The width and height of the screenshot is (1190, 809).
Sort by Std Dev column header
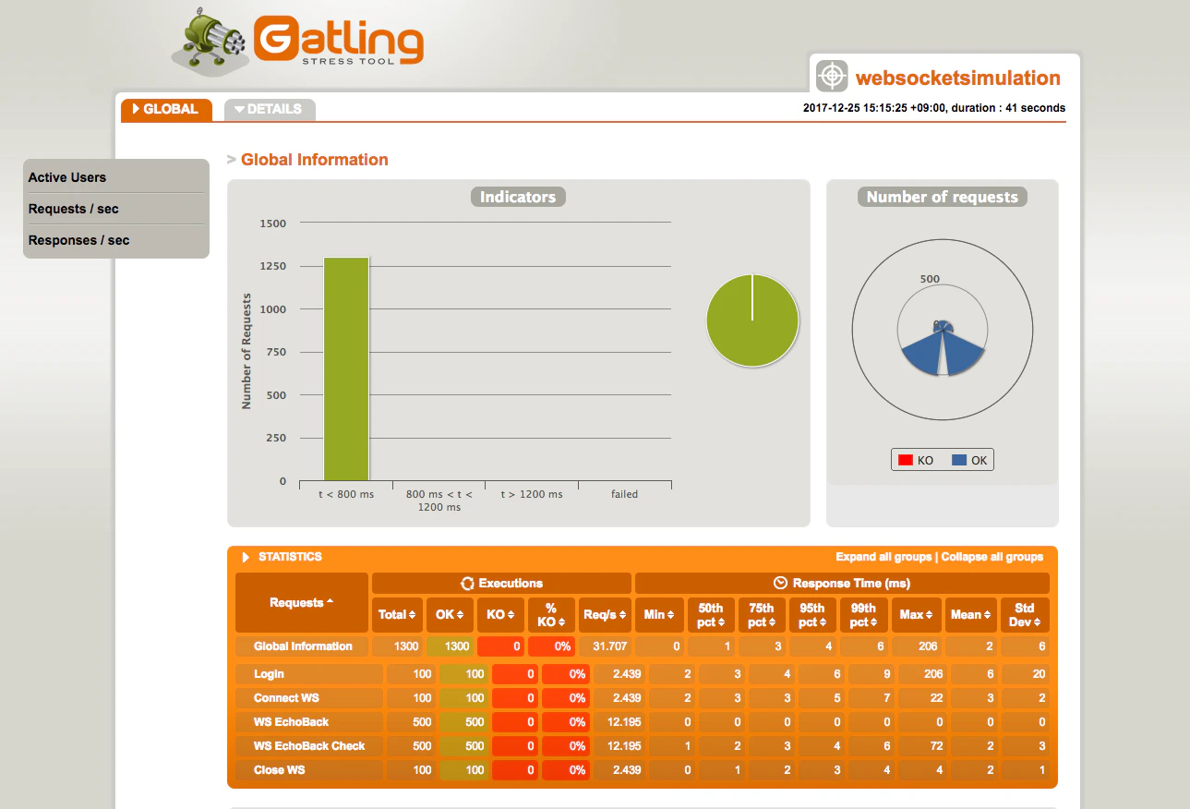tap(1025, 615)
